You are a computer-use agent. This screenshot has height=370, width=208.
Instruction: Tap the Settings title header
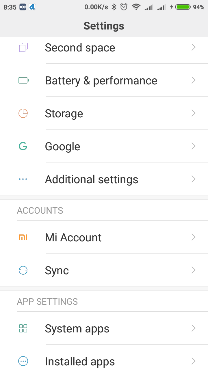point(104,26)
